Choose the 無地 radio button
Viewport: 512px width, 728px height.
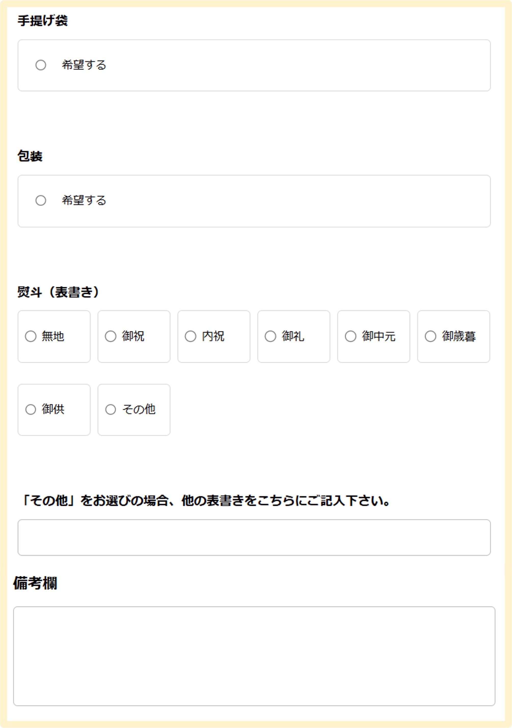pyautogui.click(x=31, y=336)
